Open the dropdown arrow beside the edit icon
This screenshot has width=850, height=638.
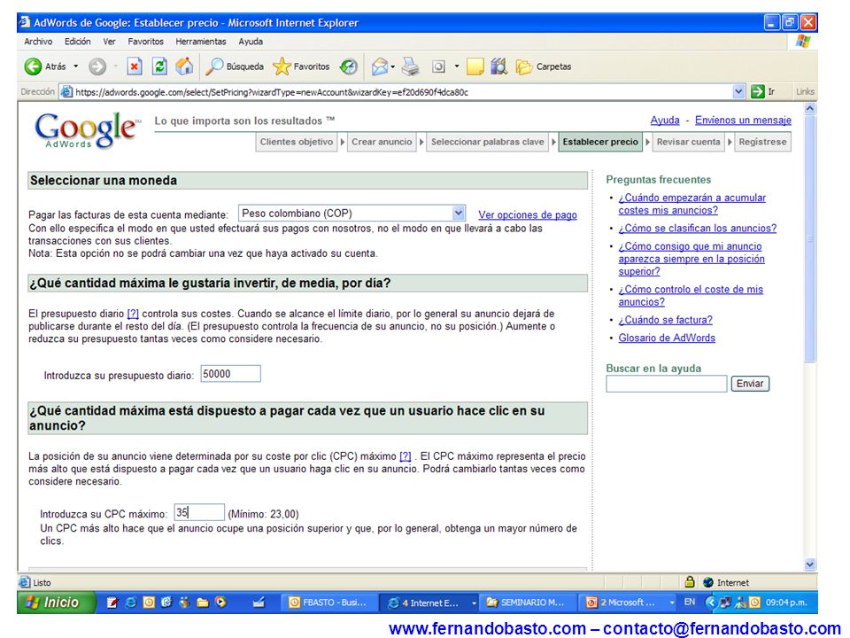[x=457, y=66]
